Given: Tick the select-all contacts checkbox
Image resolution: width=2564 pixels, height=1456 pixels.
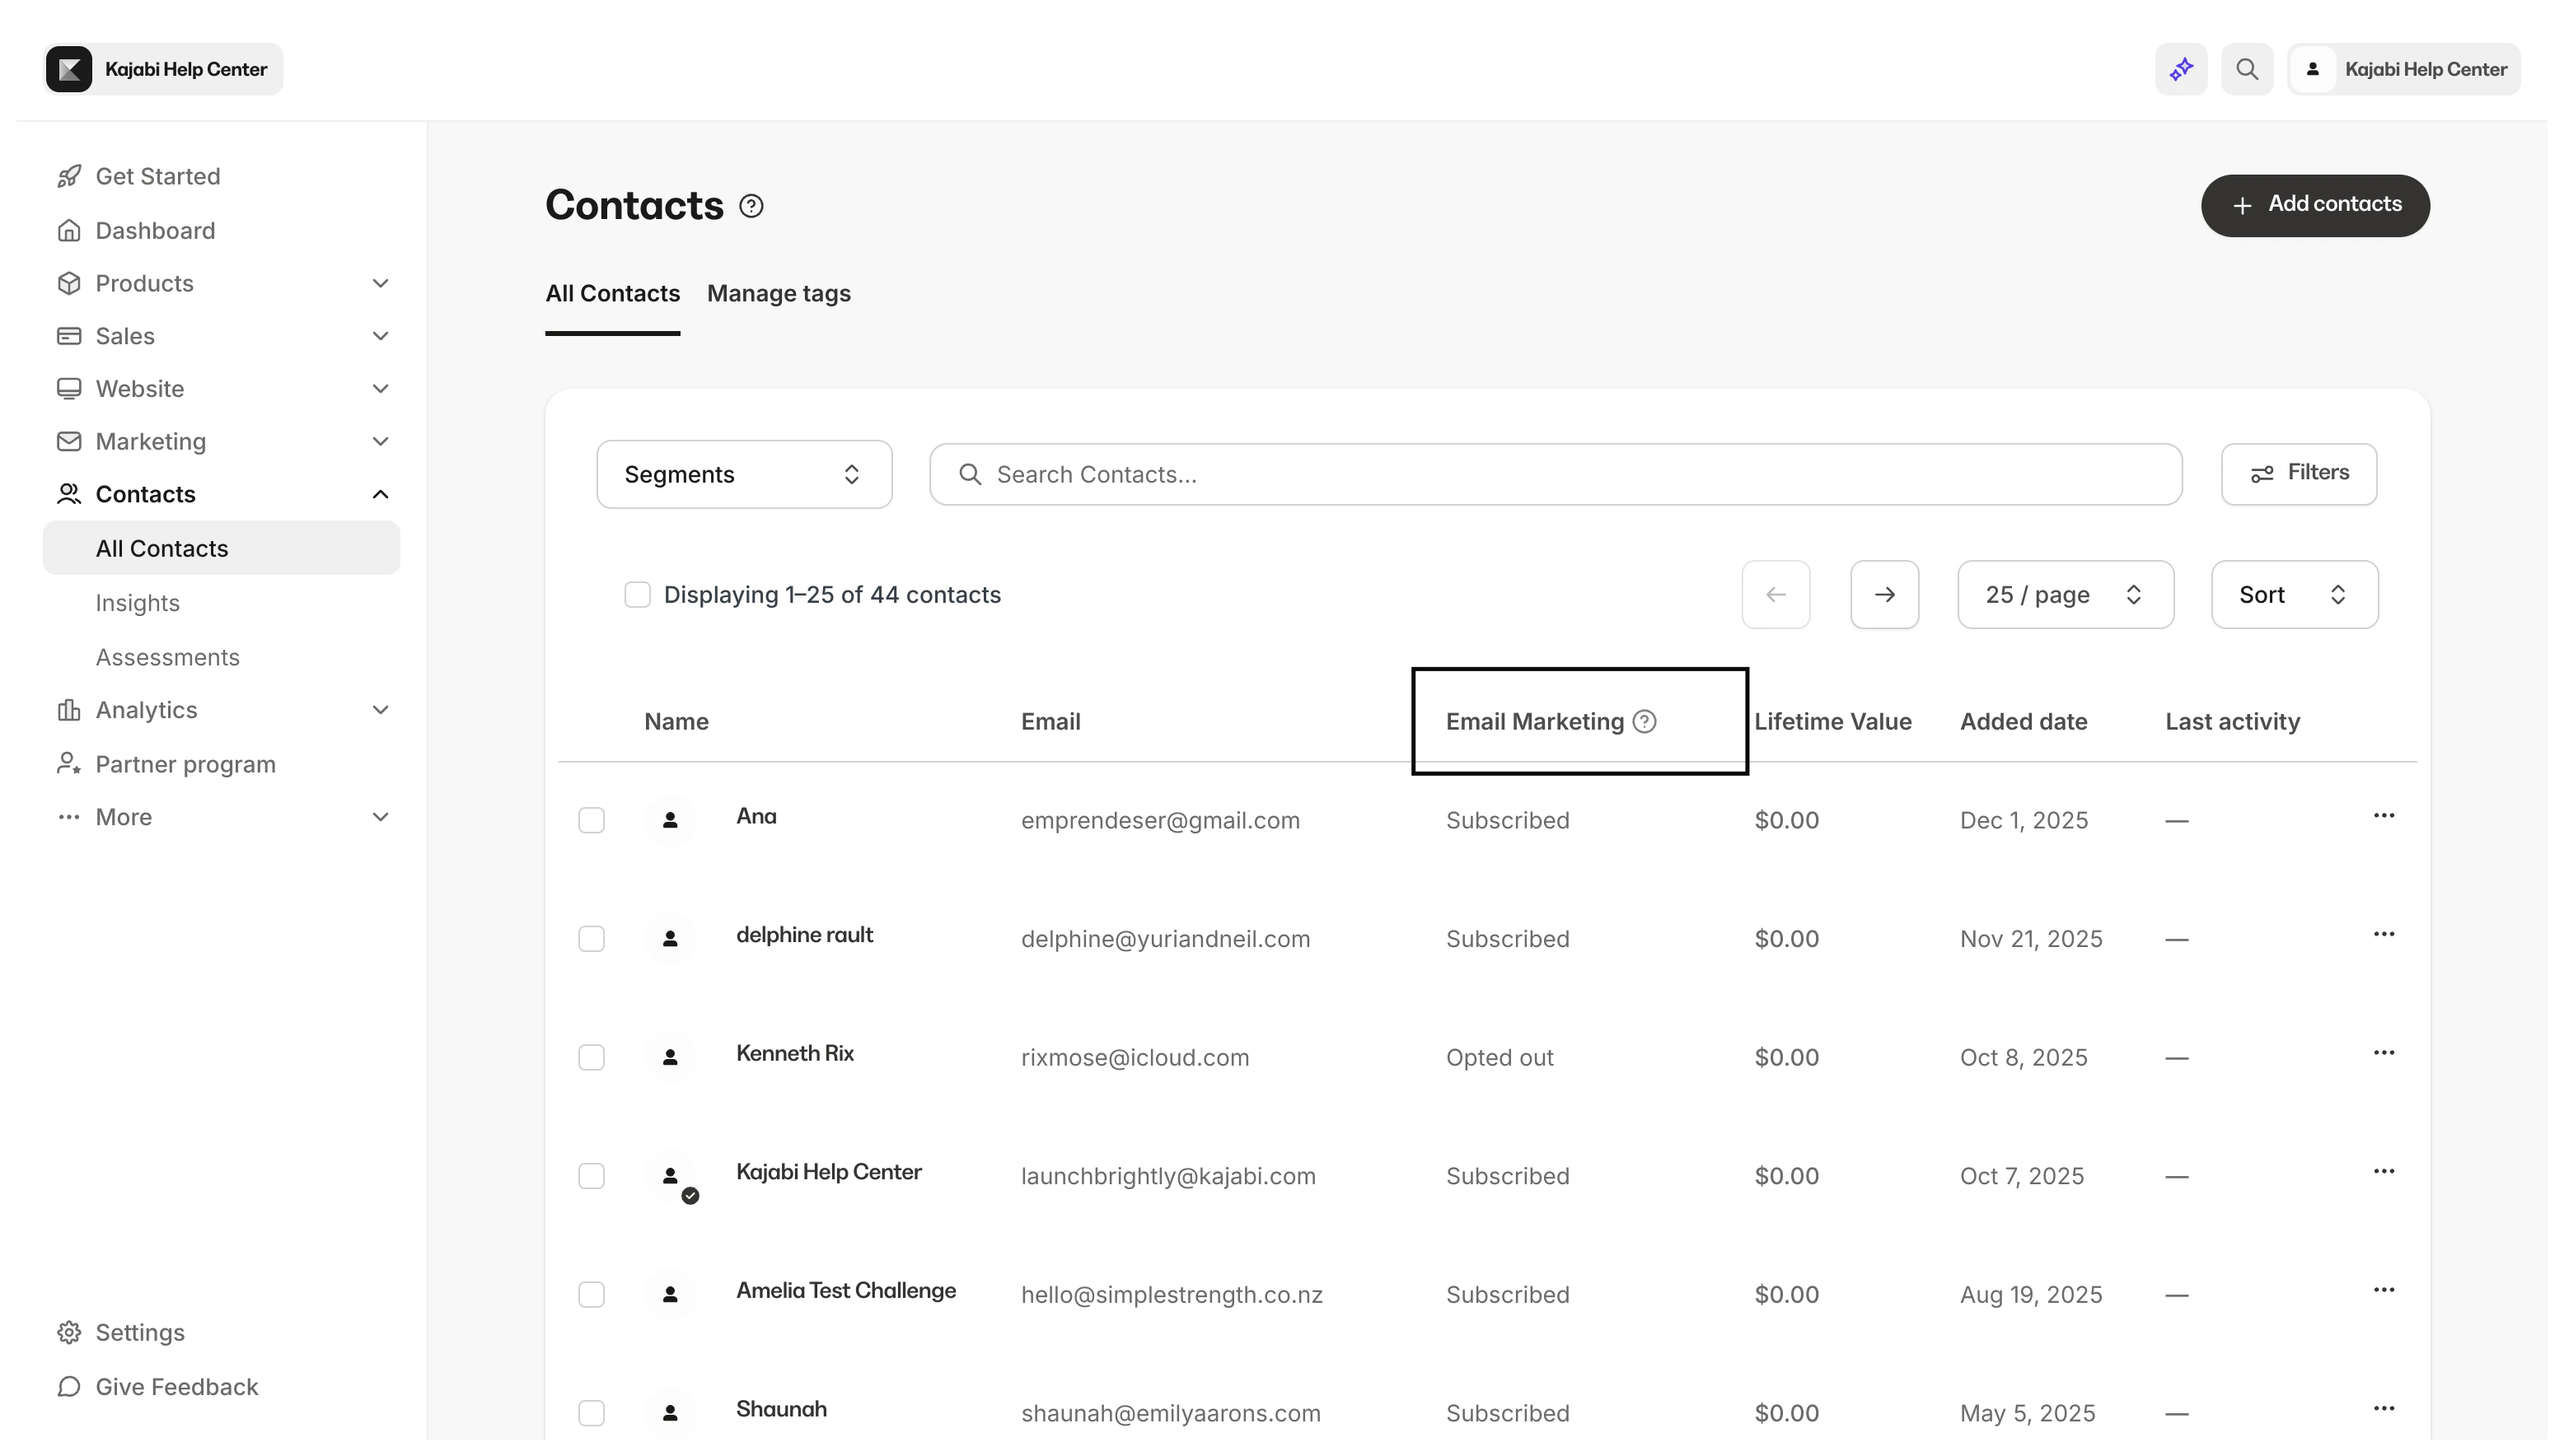Looking at the screenshot, I should (x=637, y=595).
